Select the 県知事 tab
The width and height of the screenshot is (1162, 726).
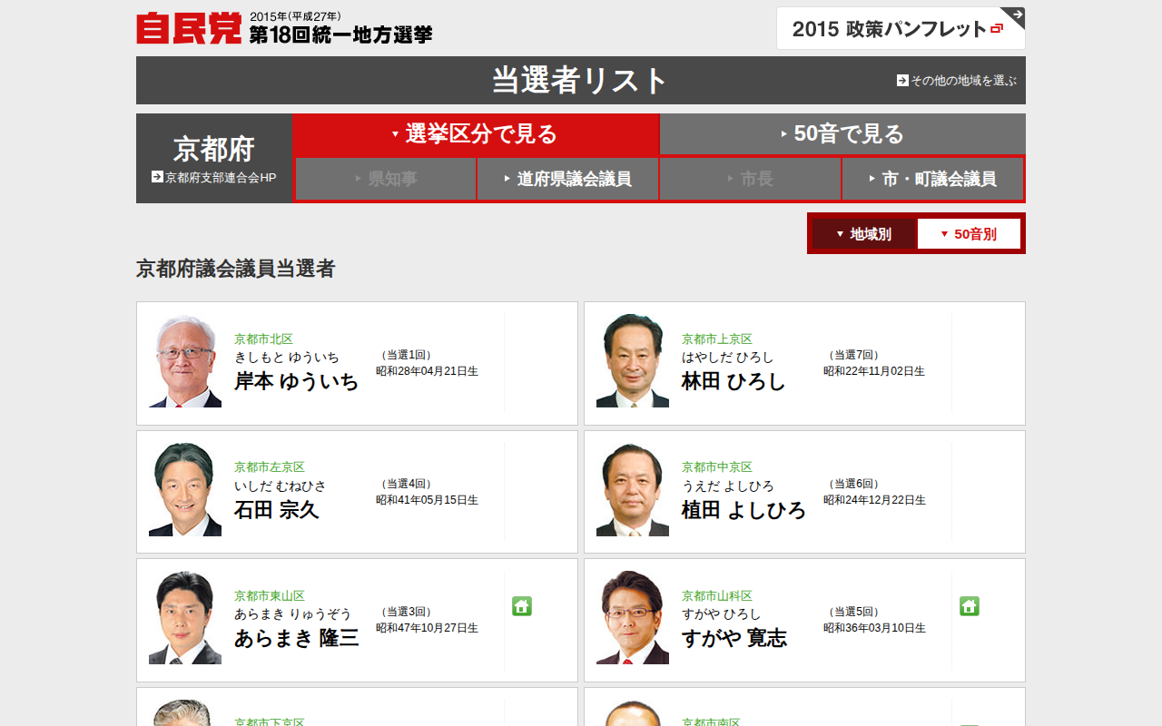(x=385, y=179)
